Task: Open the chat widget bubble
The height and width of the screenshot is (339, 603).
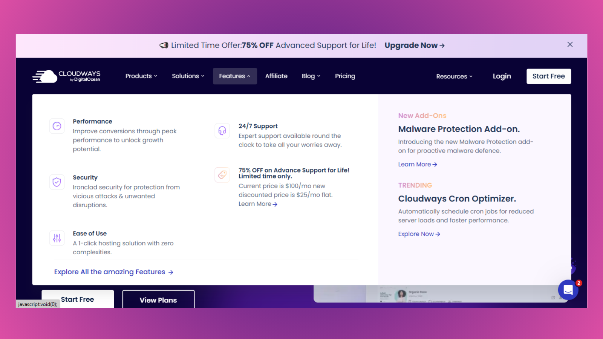Action: pos(568,290)
